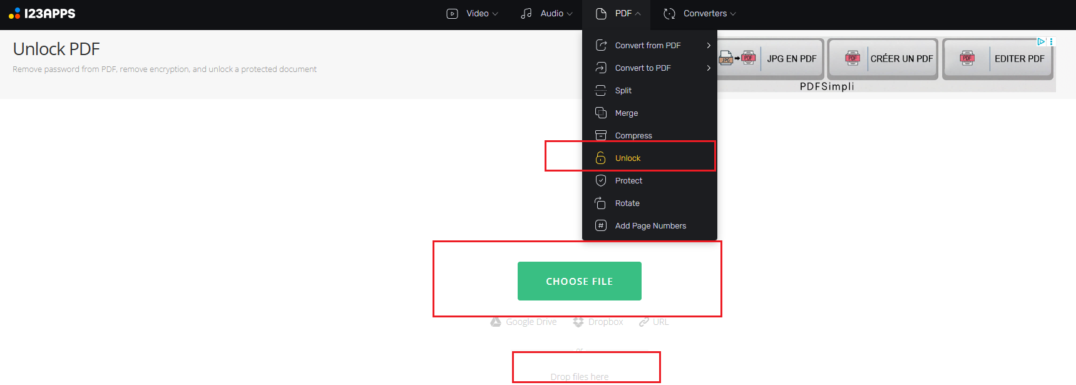Screen dimensions: 1076x385
Task: Click the Google Drive triangle icon
Action: [x=496, y=322]
